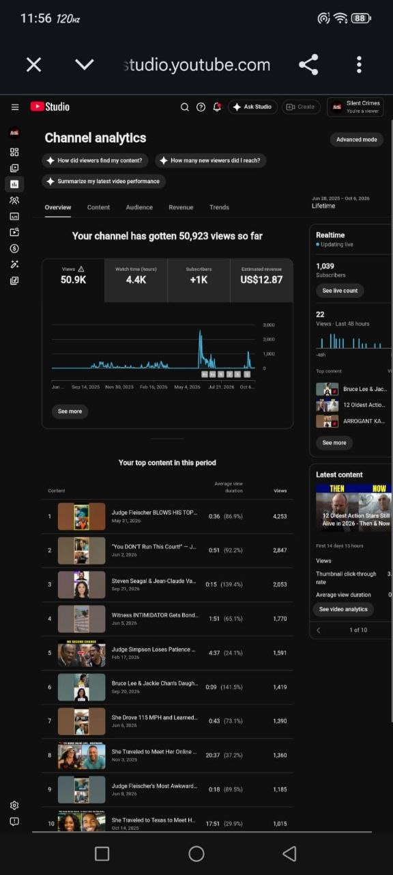This screenshot has width=393, height=875.
Task: Open the hamburger navigation menu
Action: [15, 107]
